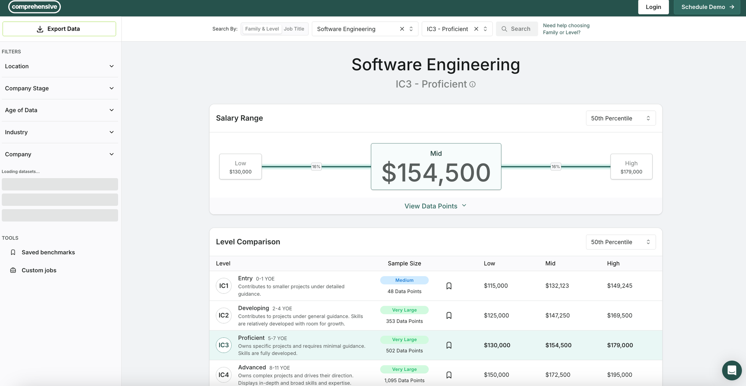The image size is (746, 386).
Task: Bookmark the IC4 Advanced level row
Action: [449, 375]
